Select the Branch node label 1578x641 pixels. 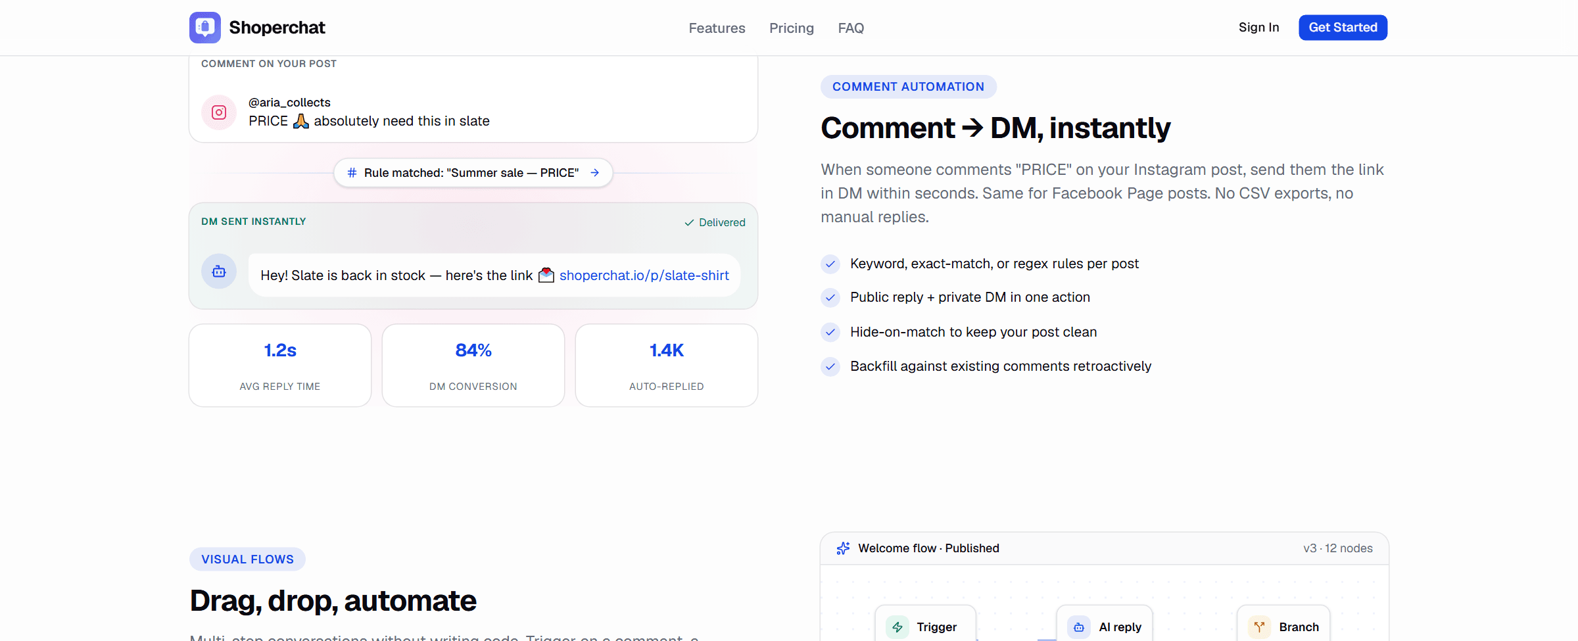click(x=1299, y=627)
